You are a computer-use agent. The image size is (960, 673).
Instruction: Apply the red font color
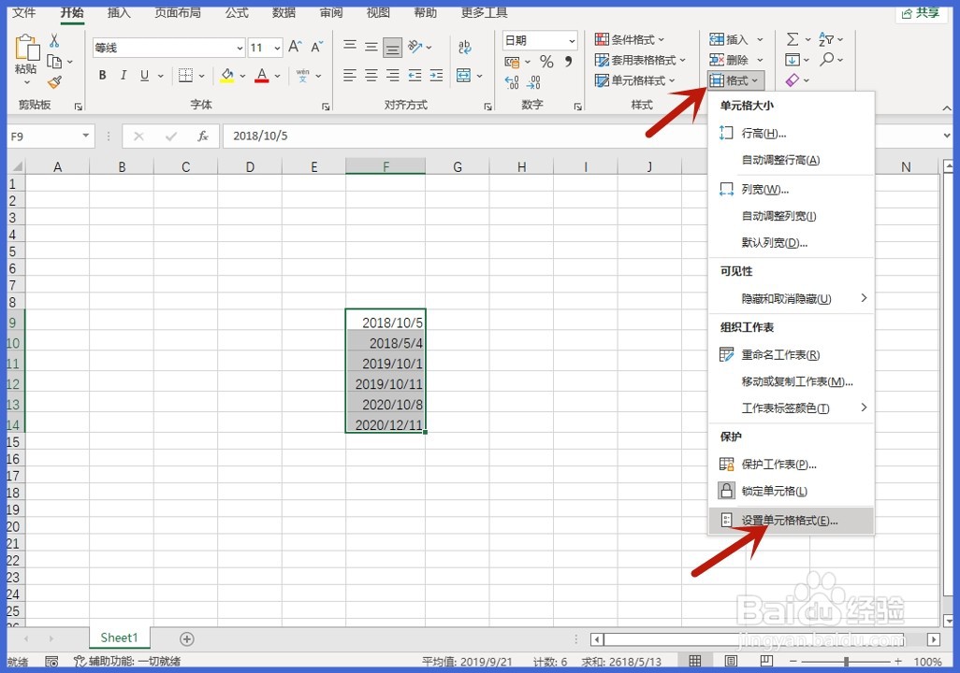coord(261,76)
